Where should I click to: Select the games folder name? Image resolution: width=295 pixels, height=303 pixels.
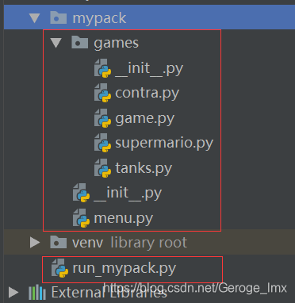point(116,43)
